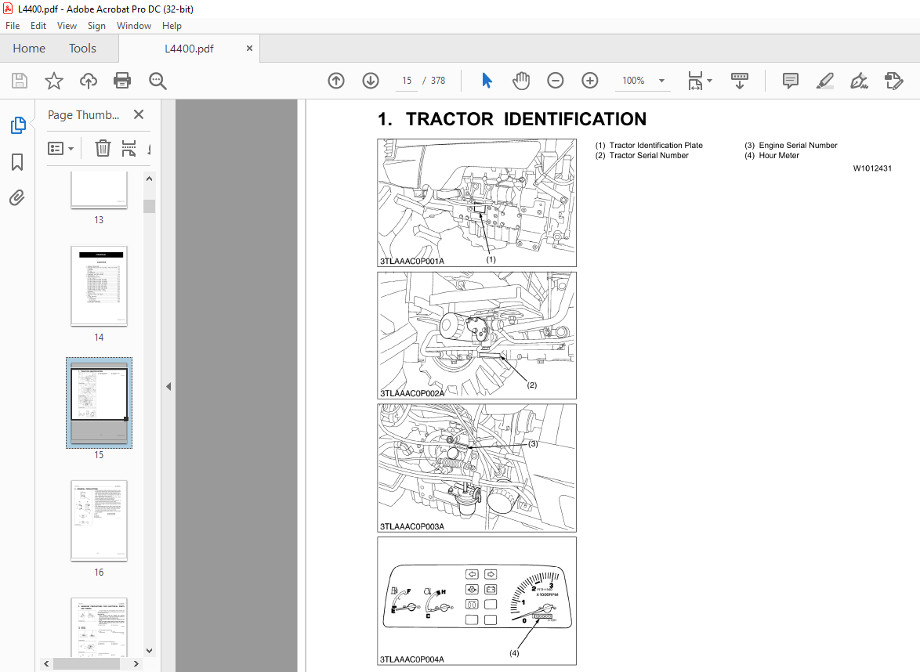Switch to the Tools tab
The image size is (920, 672).
click(x=82, y=48)
